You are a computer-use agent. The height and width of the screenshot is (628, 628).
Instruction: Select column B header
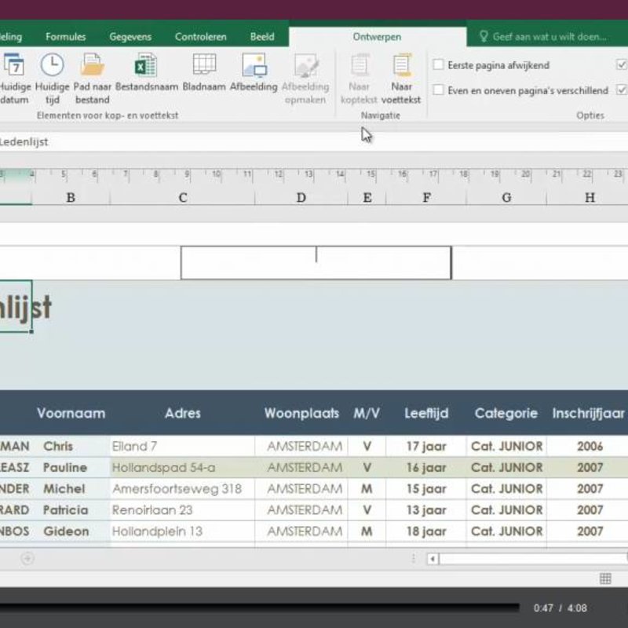pos(71,198)
